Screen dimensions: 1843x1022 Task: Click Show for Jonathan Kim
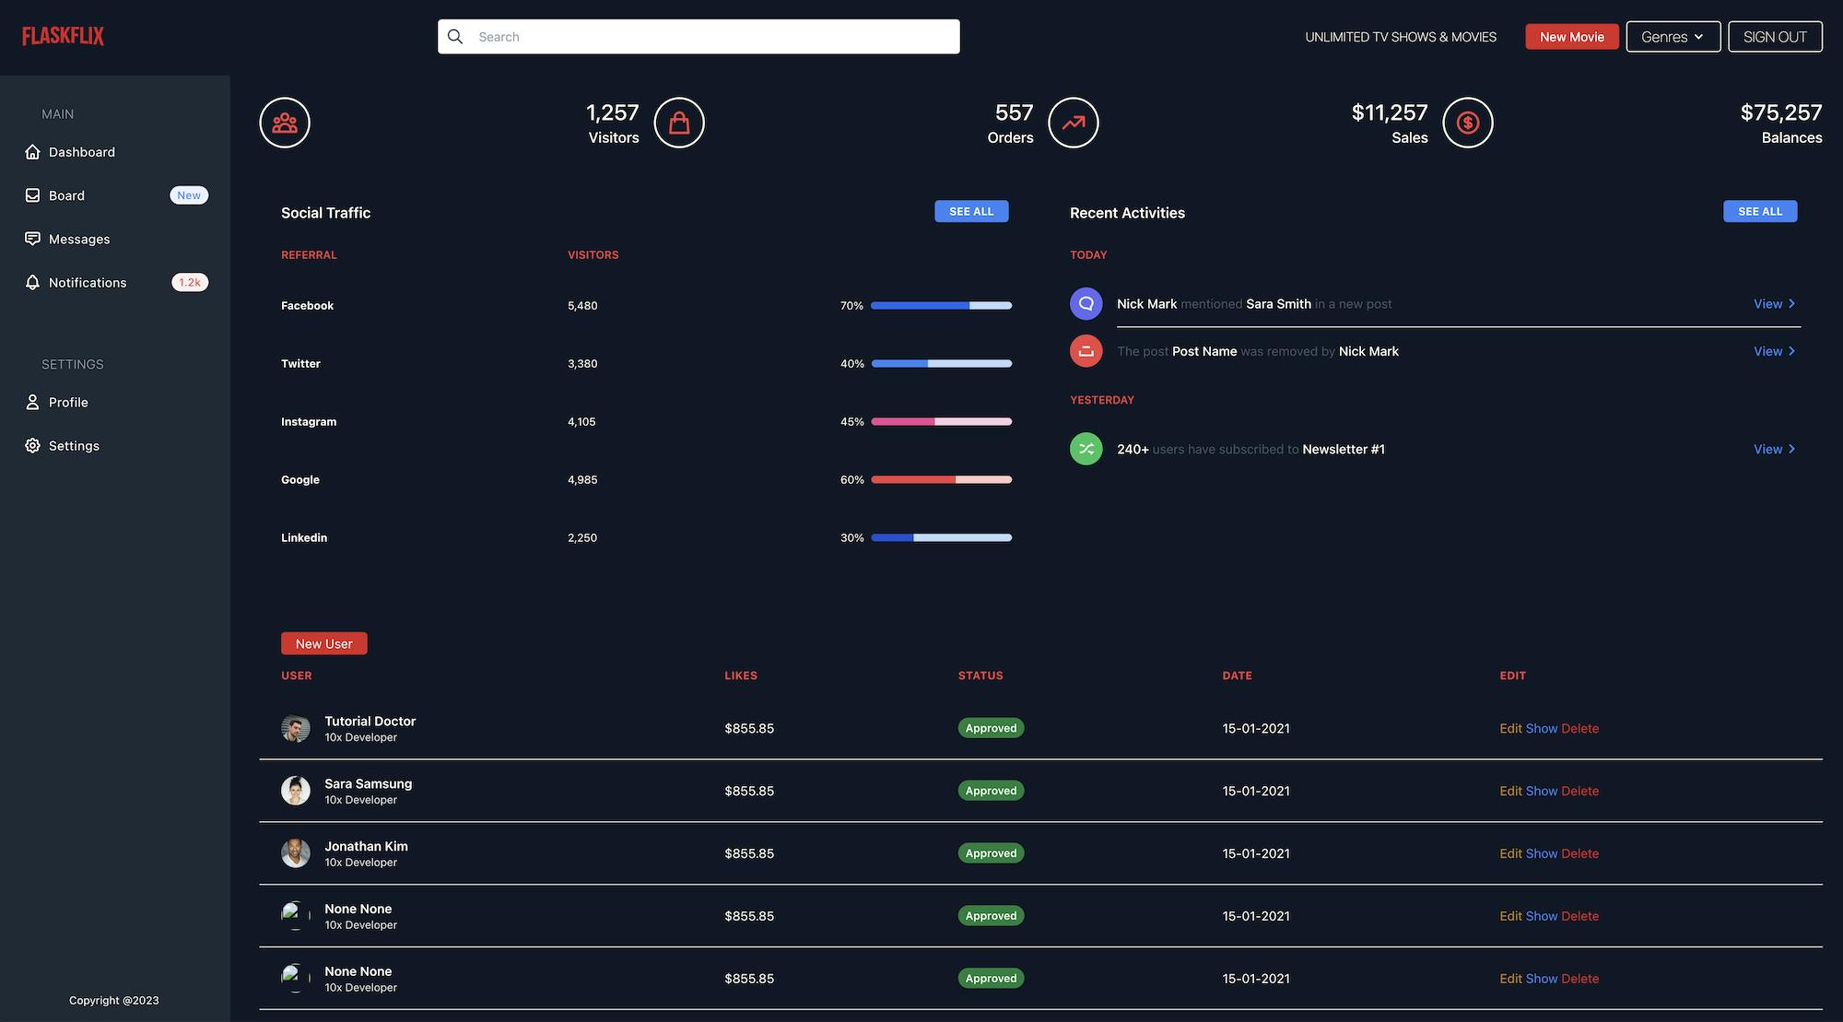point(1542,853)
